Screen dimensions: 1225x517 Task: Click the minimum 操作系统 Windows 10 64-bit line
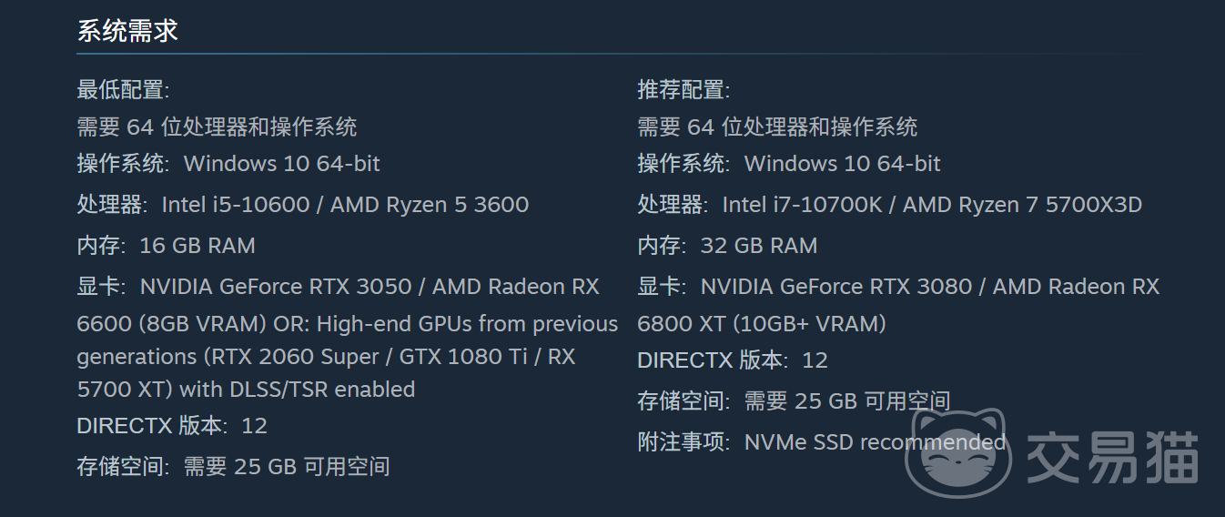pos(228,164)
